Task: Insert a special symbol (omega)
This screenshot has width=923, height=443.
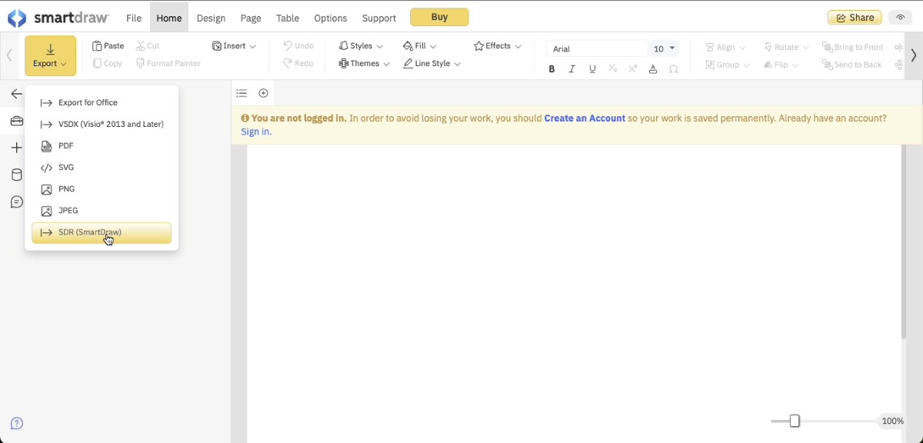Action: tap(674, 69)
